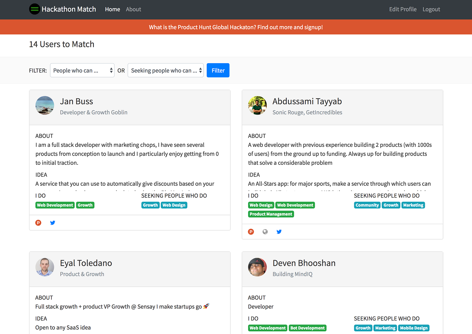Click Jan Buss's 'Web Design' seeking tag
472x334 pixels.
coord(174,205)
